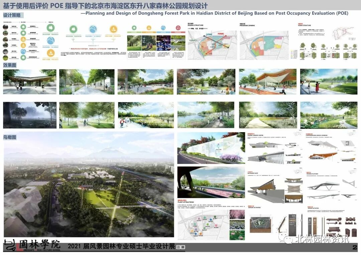This screenshot has height=255, width=361.
Task: Open the rendering of the entrance gate canopy plaza
Action: [x=30, y=82]
